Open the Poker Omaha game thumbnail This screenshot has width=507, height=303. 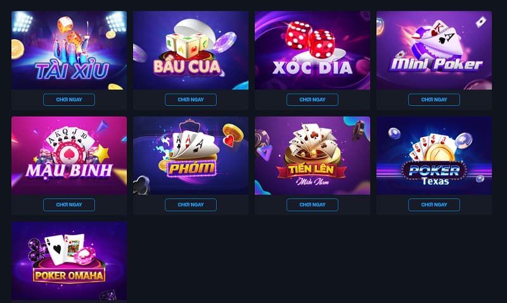coord(69,261)
